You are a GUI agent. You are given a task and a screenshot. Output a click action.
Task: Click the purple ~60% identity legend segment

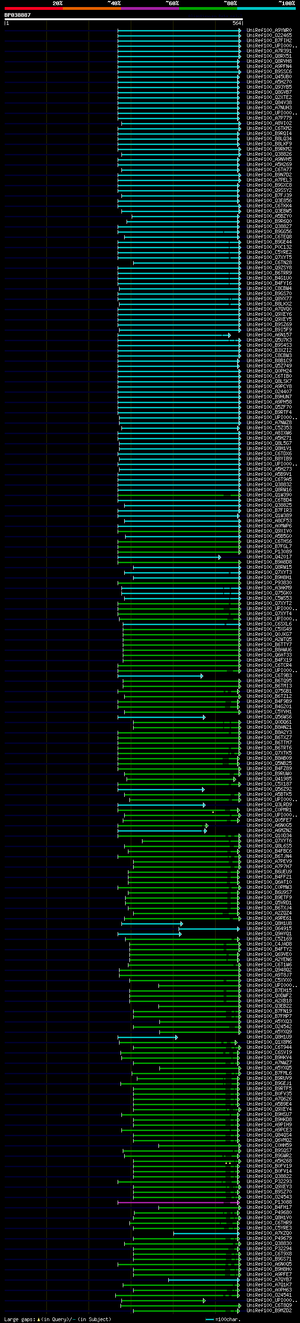pyautogui.click(x=150, y=8)
